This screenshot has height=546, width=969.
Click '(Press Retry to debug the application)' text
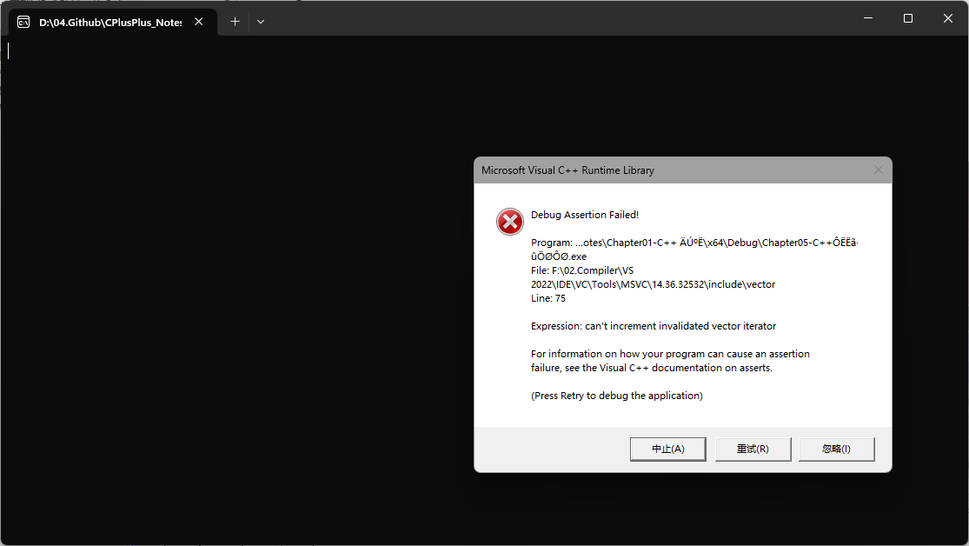coord(617,396)
